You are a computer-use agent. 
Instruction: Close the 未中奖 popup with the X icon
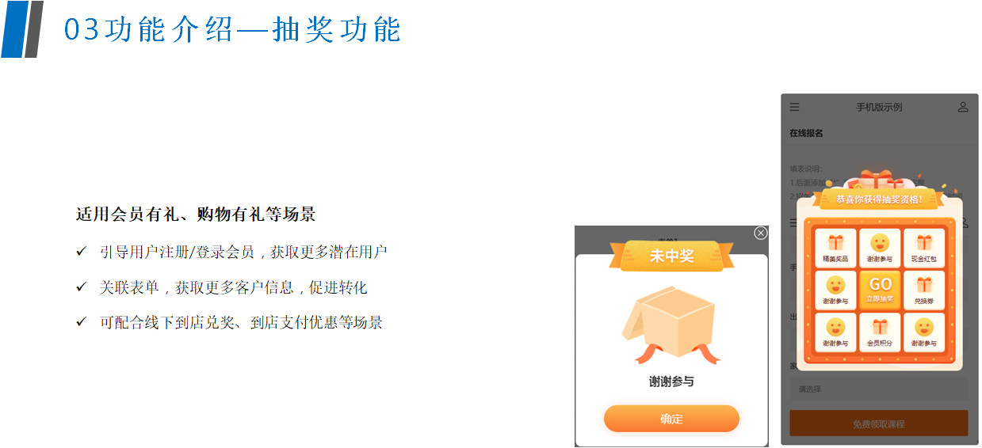coord(761,233)
